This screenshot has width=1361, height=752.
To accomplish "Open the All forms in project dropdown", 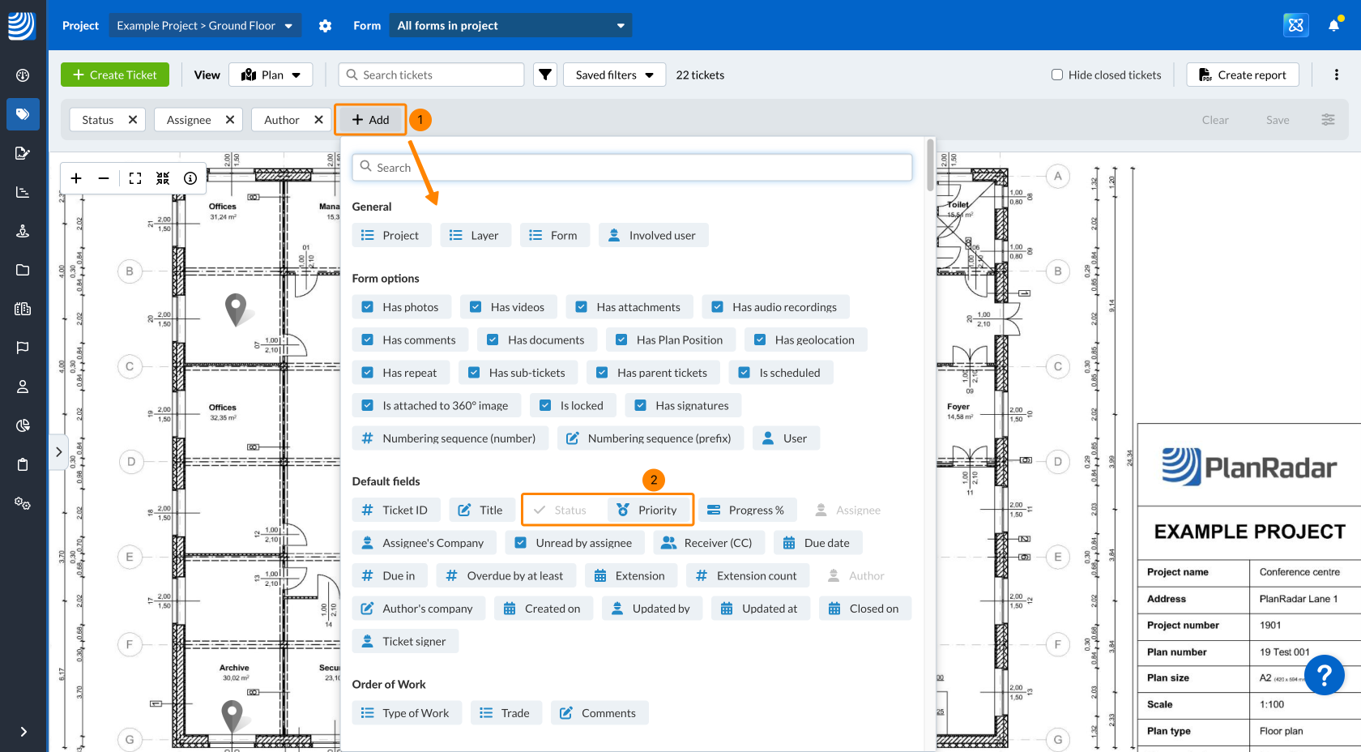I will [x=510, y=26].
